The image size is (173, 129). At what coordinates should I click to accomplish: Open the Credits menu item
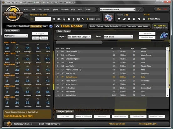click(88, 10)
